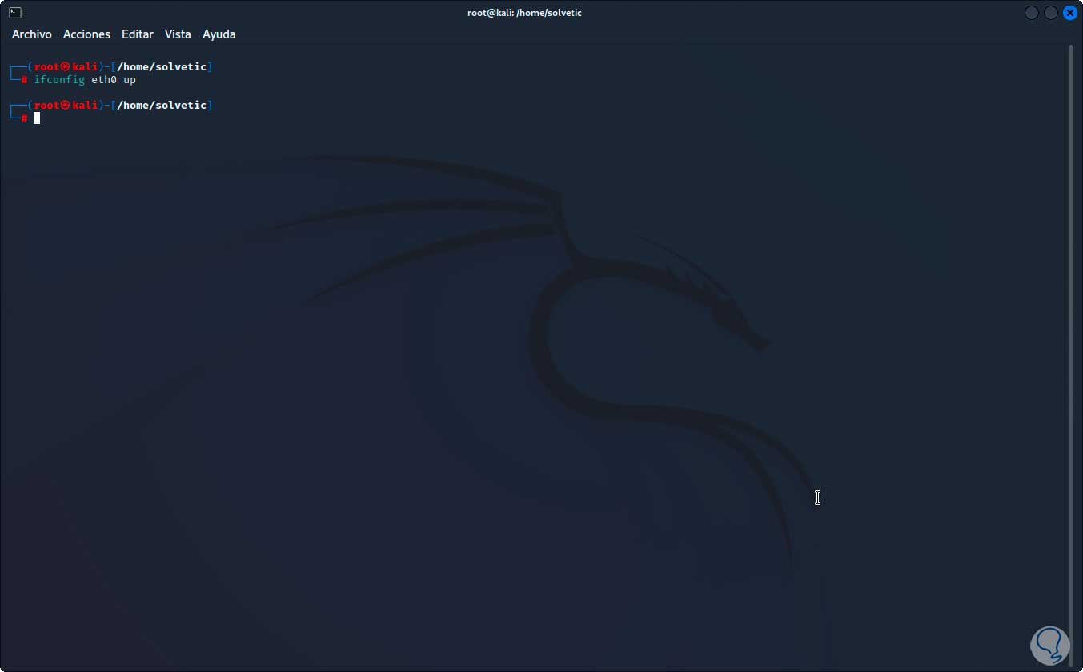
Task: Click the window title 'root@kali: /home/solvetic'
Action: (x=524, y=13)
